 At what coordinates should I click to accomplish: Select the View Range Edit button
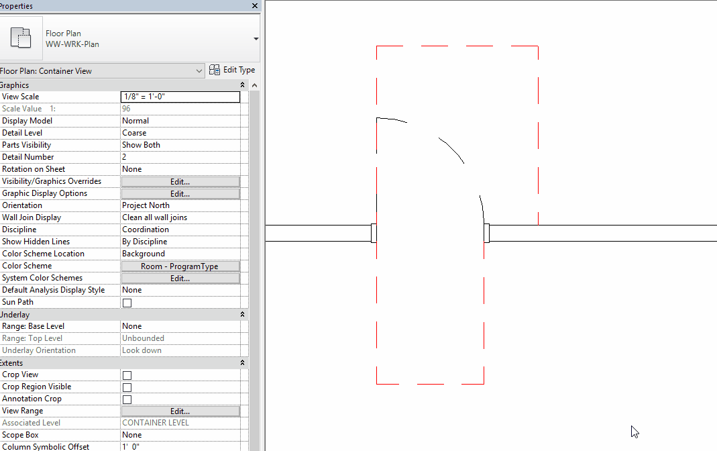(180, 411)
